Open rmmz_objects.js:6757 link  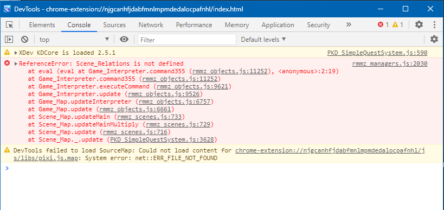pyautogui.click(x=175, y=101)
